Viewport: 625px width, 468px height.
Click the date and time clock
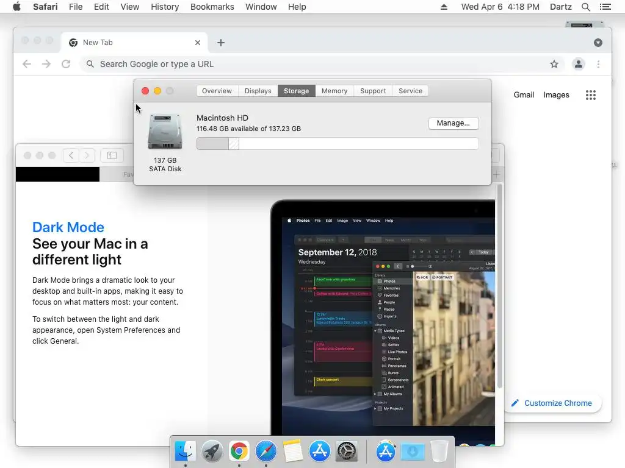(500, 7)
